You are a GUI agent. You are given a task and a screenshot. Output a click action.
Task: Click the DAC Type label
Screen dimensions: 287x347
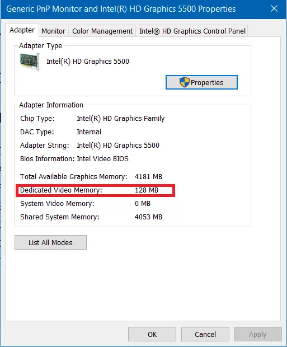(37, 132)
